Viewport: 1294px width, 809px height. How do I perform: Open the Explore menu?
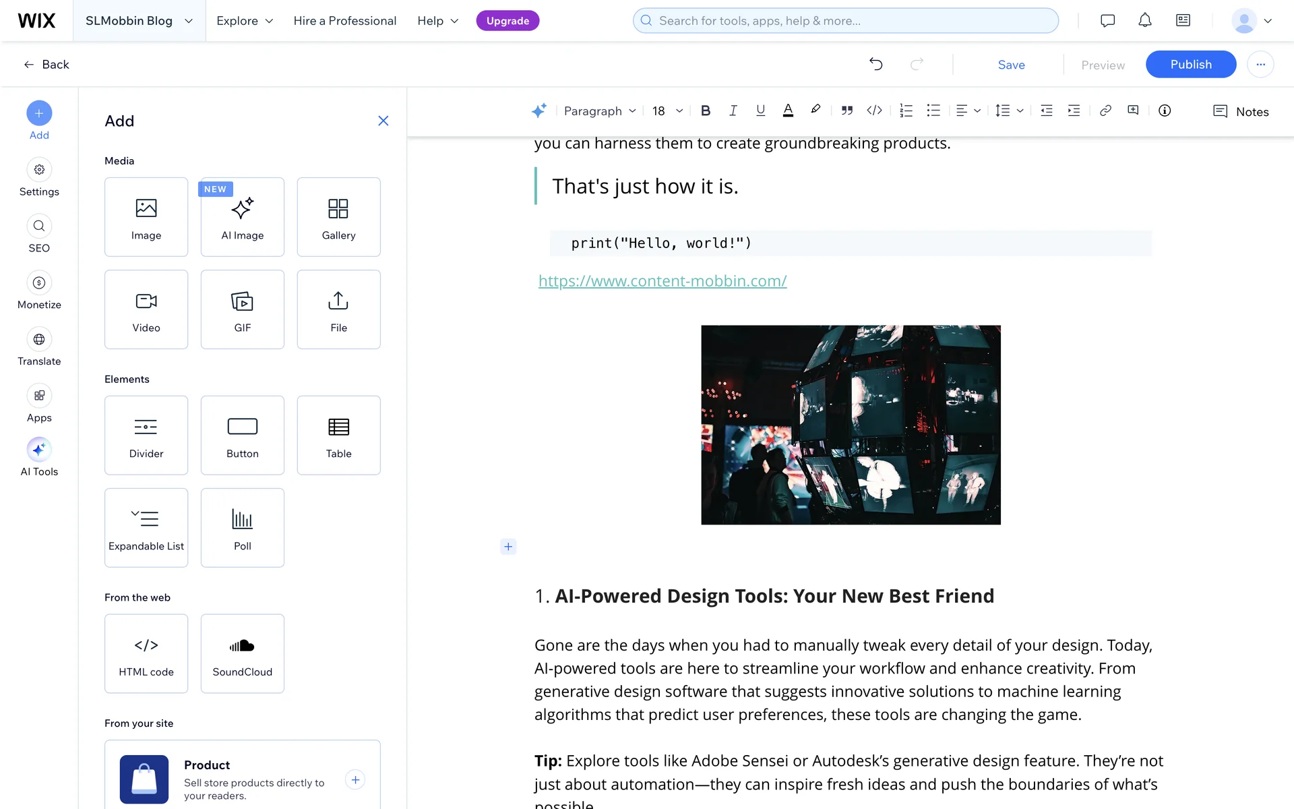(245, 21)
